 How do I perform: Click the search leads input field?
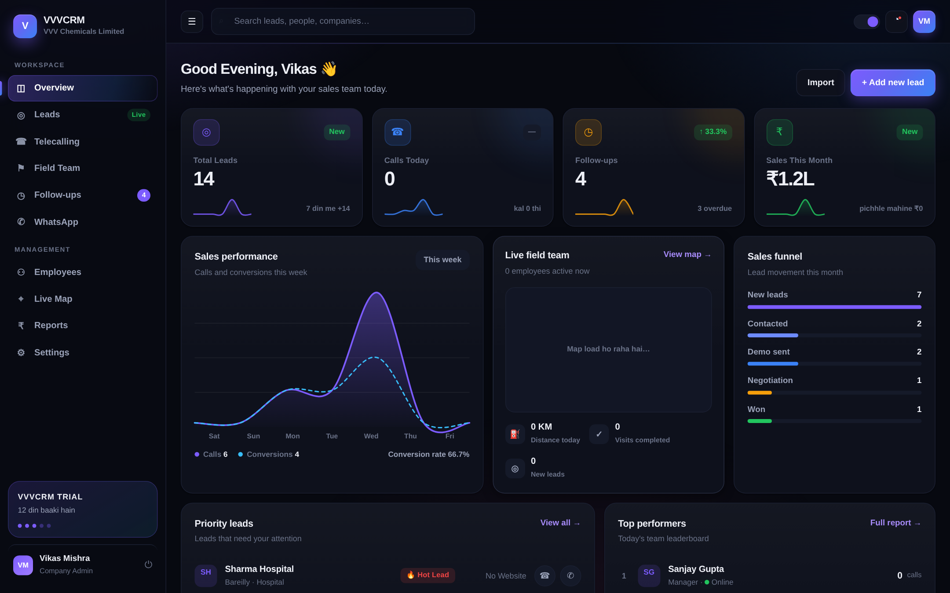point(343,21)
